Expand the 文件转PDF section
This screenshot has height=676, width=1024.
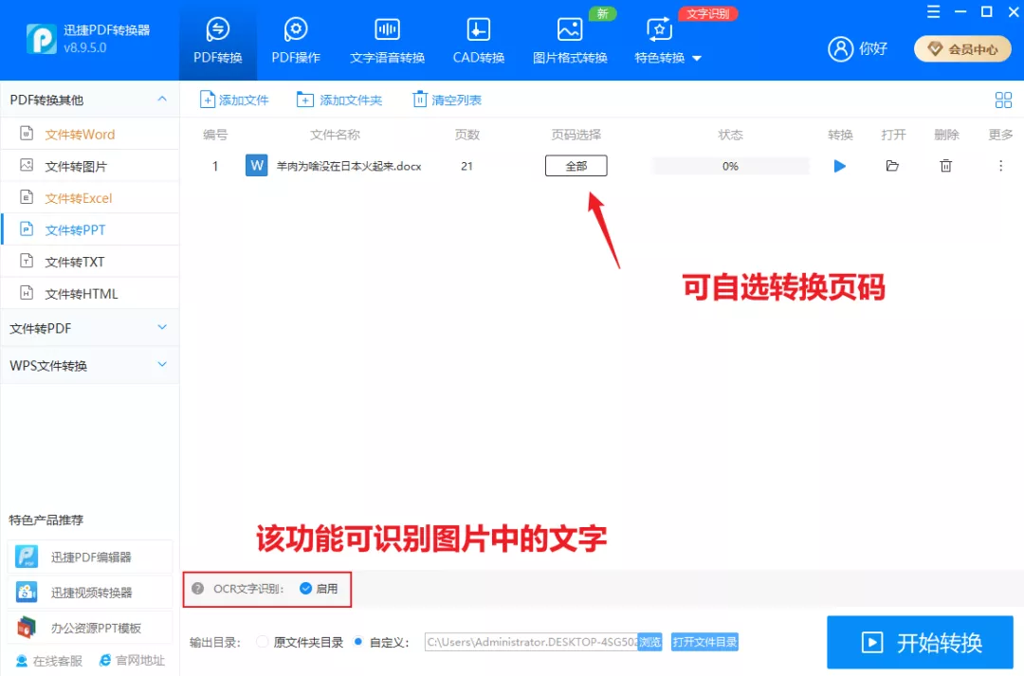[89, 328]
